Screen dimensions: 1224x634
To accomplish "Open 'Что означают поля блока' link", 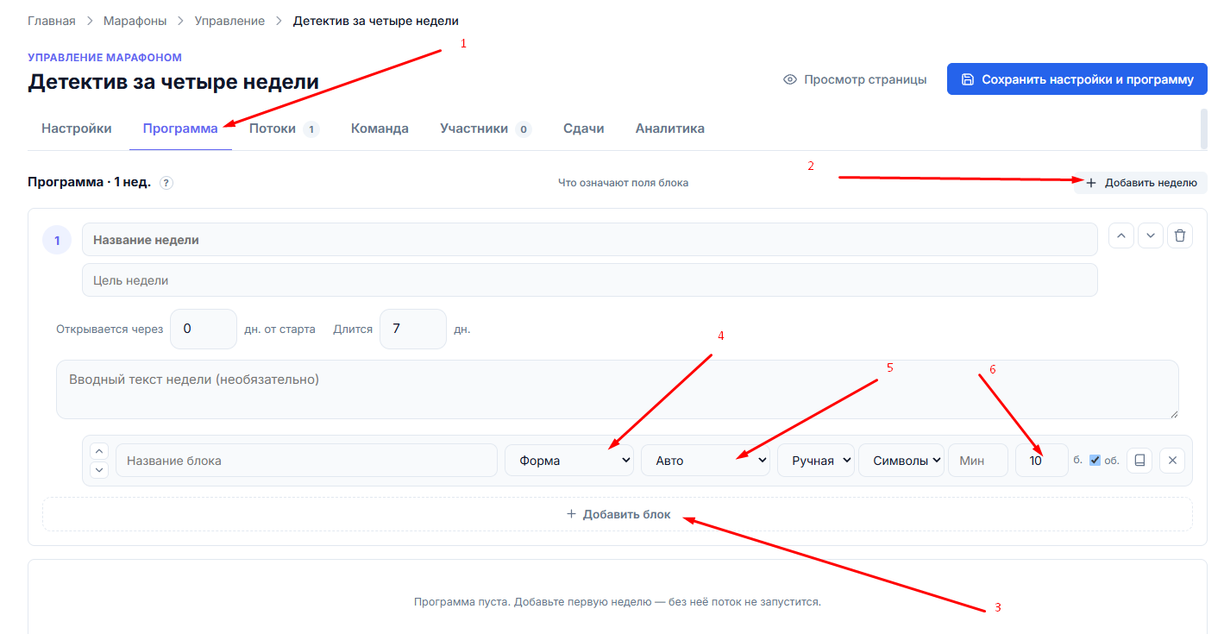I will click(x=623, y=183).
